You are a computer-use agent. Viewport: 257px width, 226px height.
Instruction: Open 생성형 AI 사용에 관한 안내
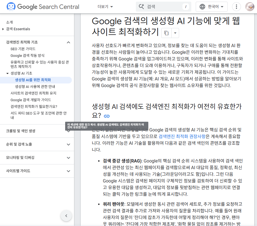click(x=35, y=86)
